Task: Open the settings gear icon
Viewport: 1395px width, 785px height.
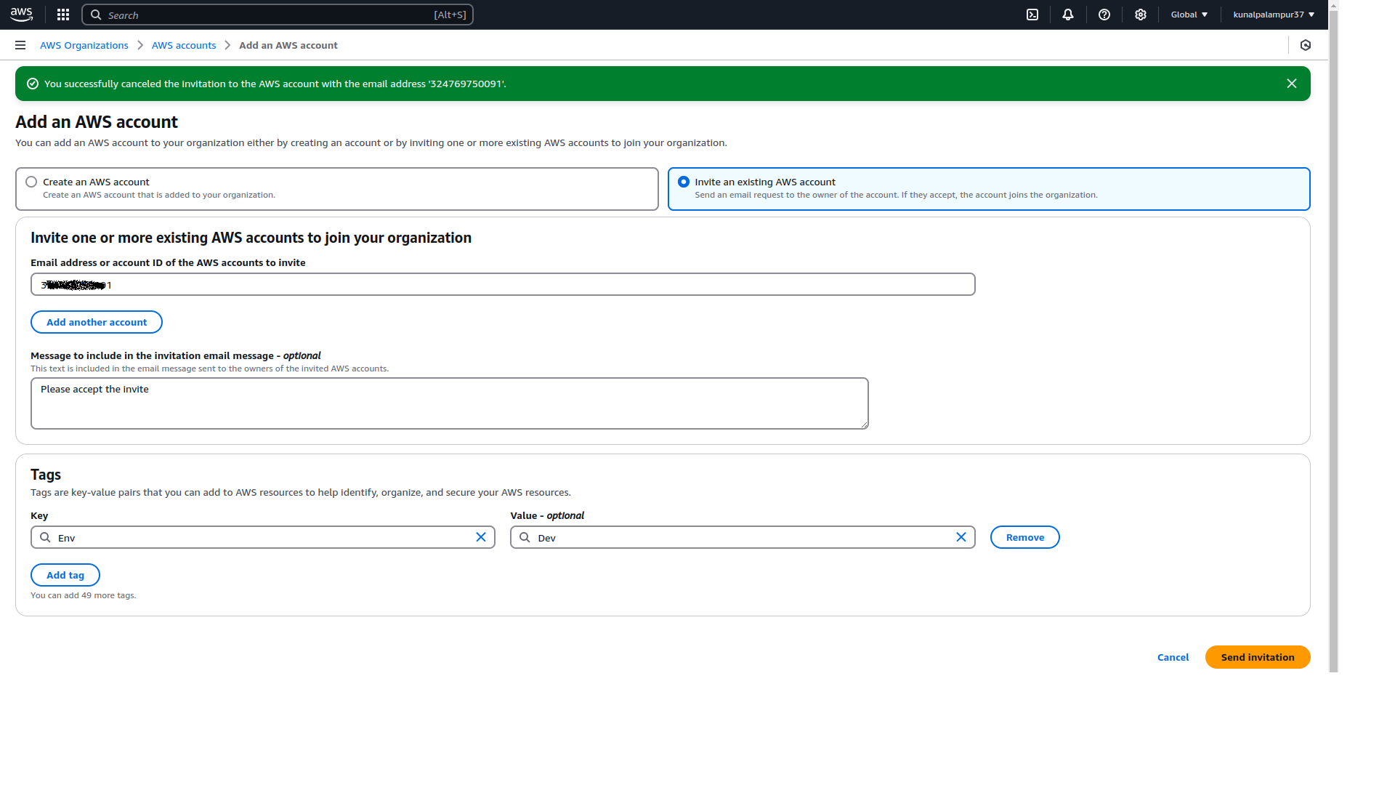Action: (x=1141, y=15)
